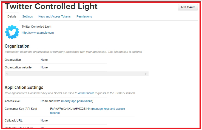
Task: Open the http://www.example.com link
Action: tap(38, 33)
